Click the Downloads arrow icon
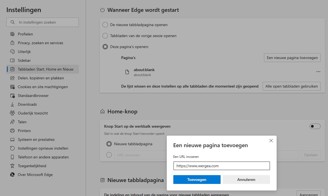328x196 pixels. 12,104
